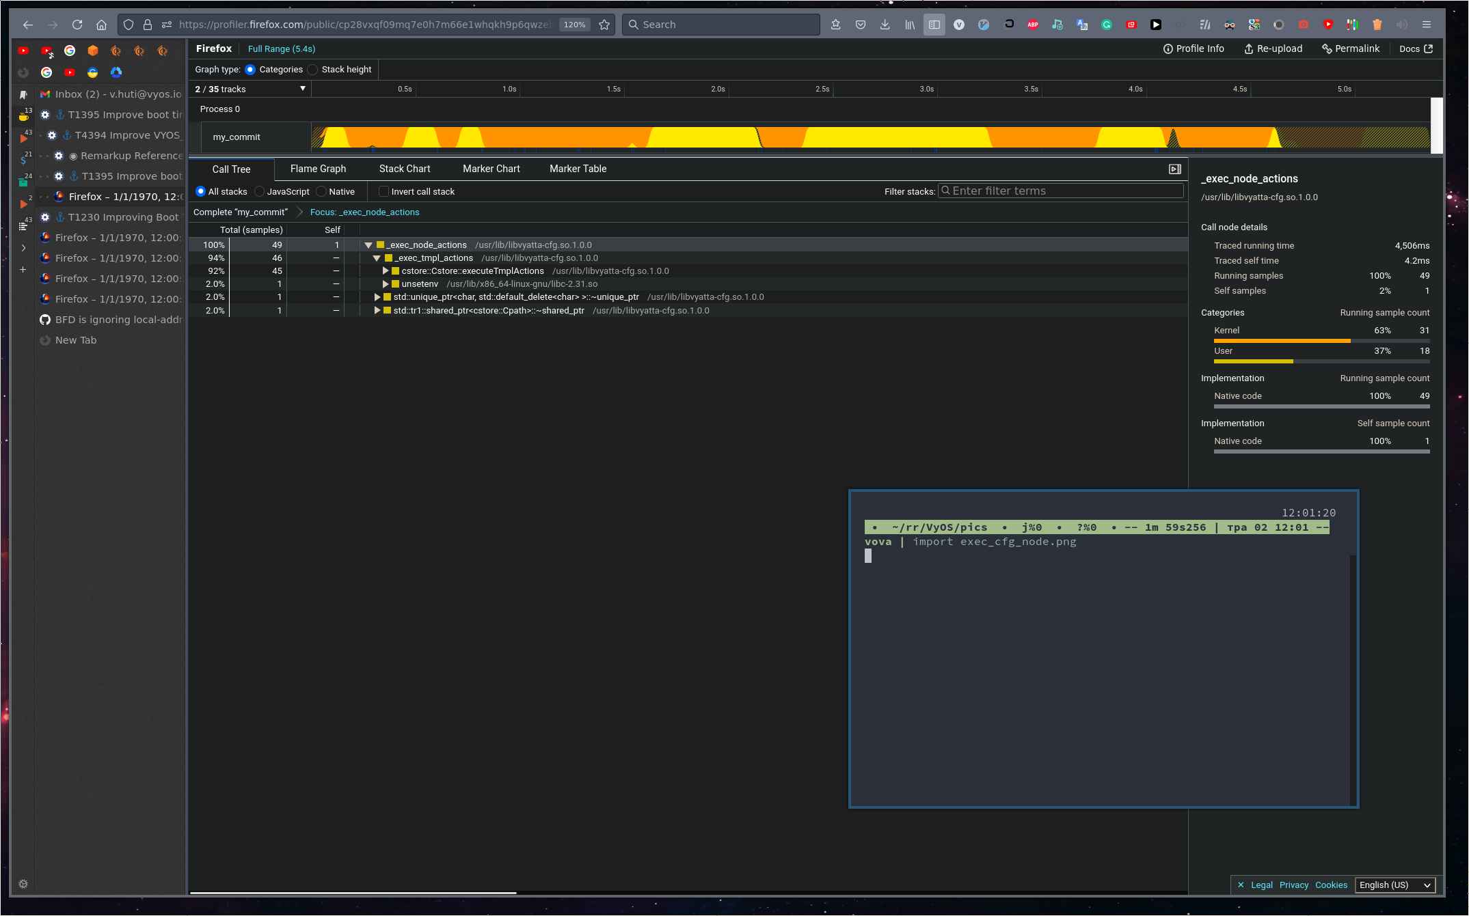Bookmark page with star icon
The image size is (1469, 916).
[x=604, y=25]
